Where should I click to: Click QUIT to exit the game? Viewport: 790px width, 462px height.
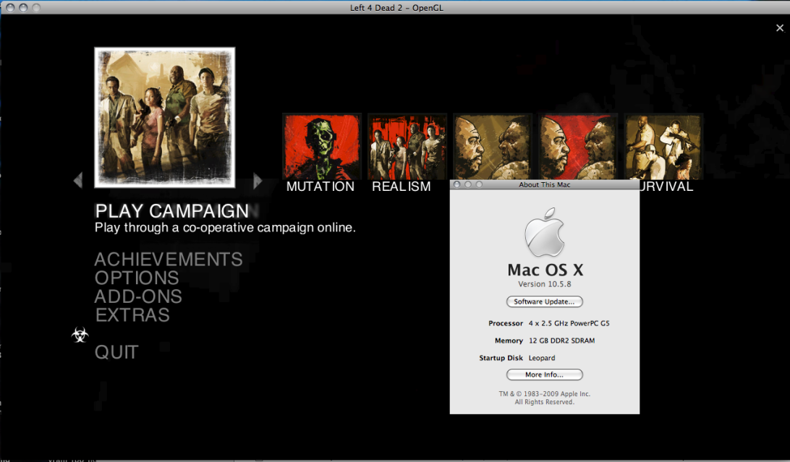point(116,352)
